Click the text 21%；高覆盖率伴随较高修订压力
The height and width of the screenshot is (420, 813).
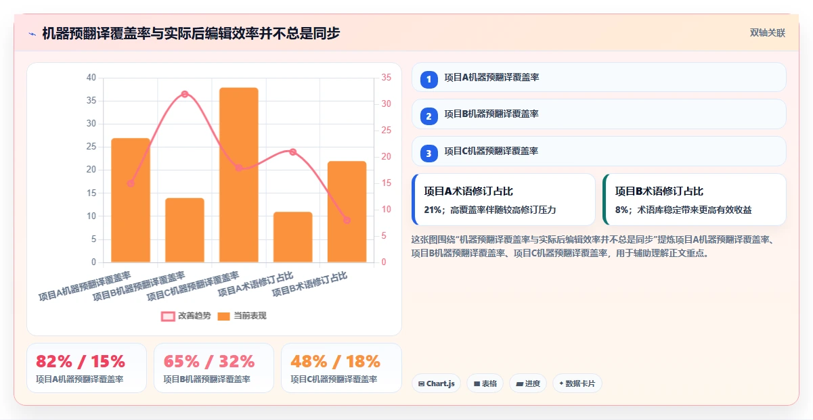[x=490, y=210]
